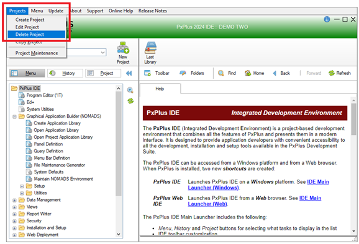Image resolution: width=359 pixels, height=244 pixels.
Task: Select the PxPlus IDE root folder
Action: (x=30, y=88)
